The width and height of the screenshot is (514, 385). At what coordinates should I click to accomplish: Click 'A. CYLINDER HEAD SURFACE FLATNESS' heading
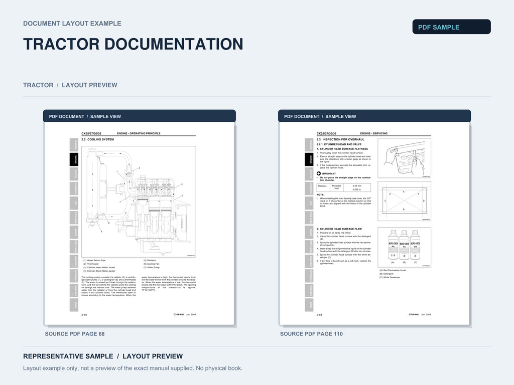click(342, 148)
